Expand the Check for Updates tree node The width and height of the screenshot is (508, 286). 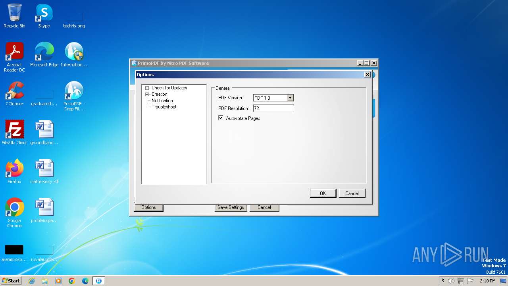tap(147, 88)
